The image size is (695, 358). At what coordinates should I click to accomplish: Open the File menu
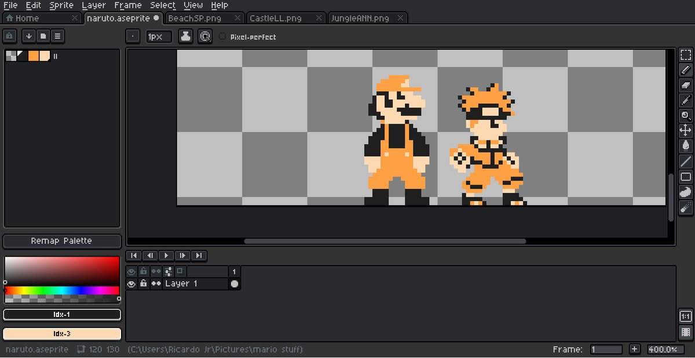10,5
